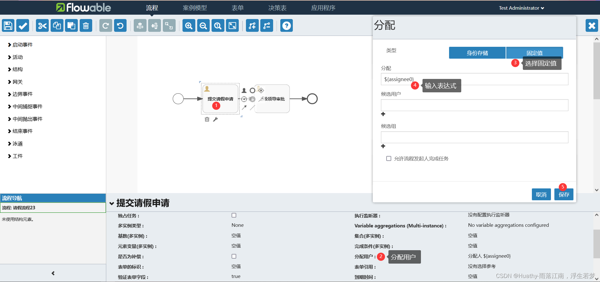Focus the 候选用户 input field
Screen dimensions: 600x282
pyautogui.click(x=474, y=105)
